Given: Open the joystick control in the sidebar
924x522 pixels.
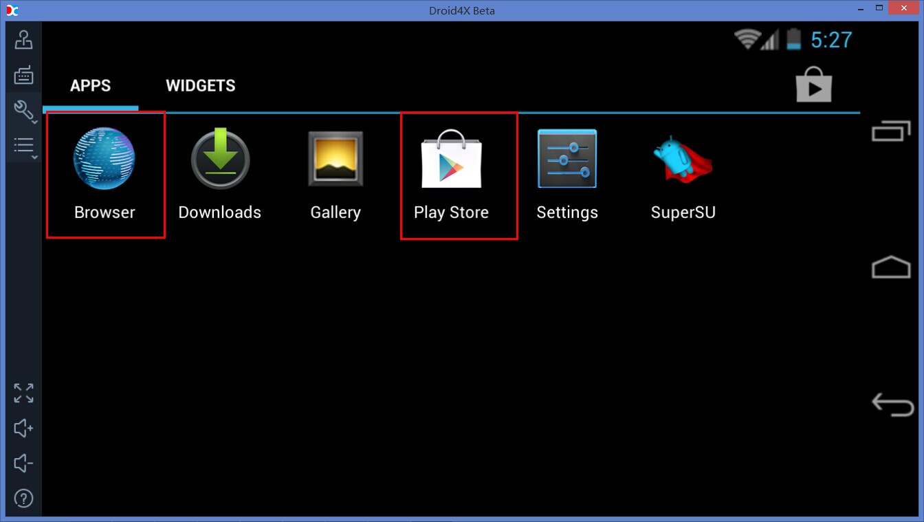Looking at the screenshot, I should (x=23, y=40).
